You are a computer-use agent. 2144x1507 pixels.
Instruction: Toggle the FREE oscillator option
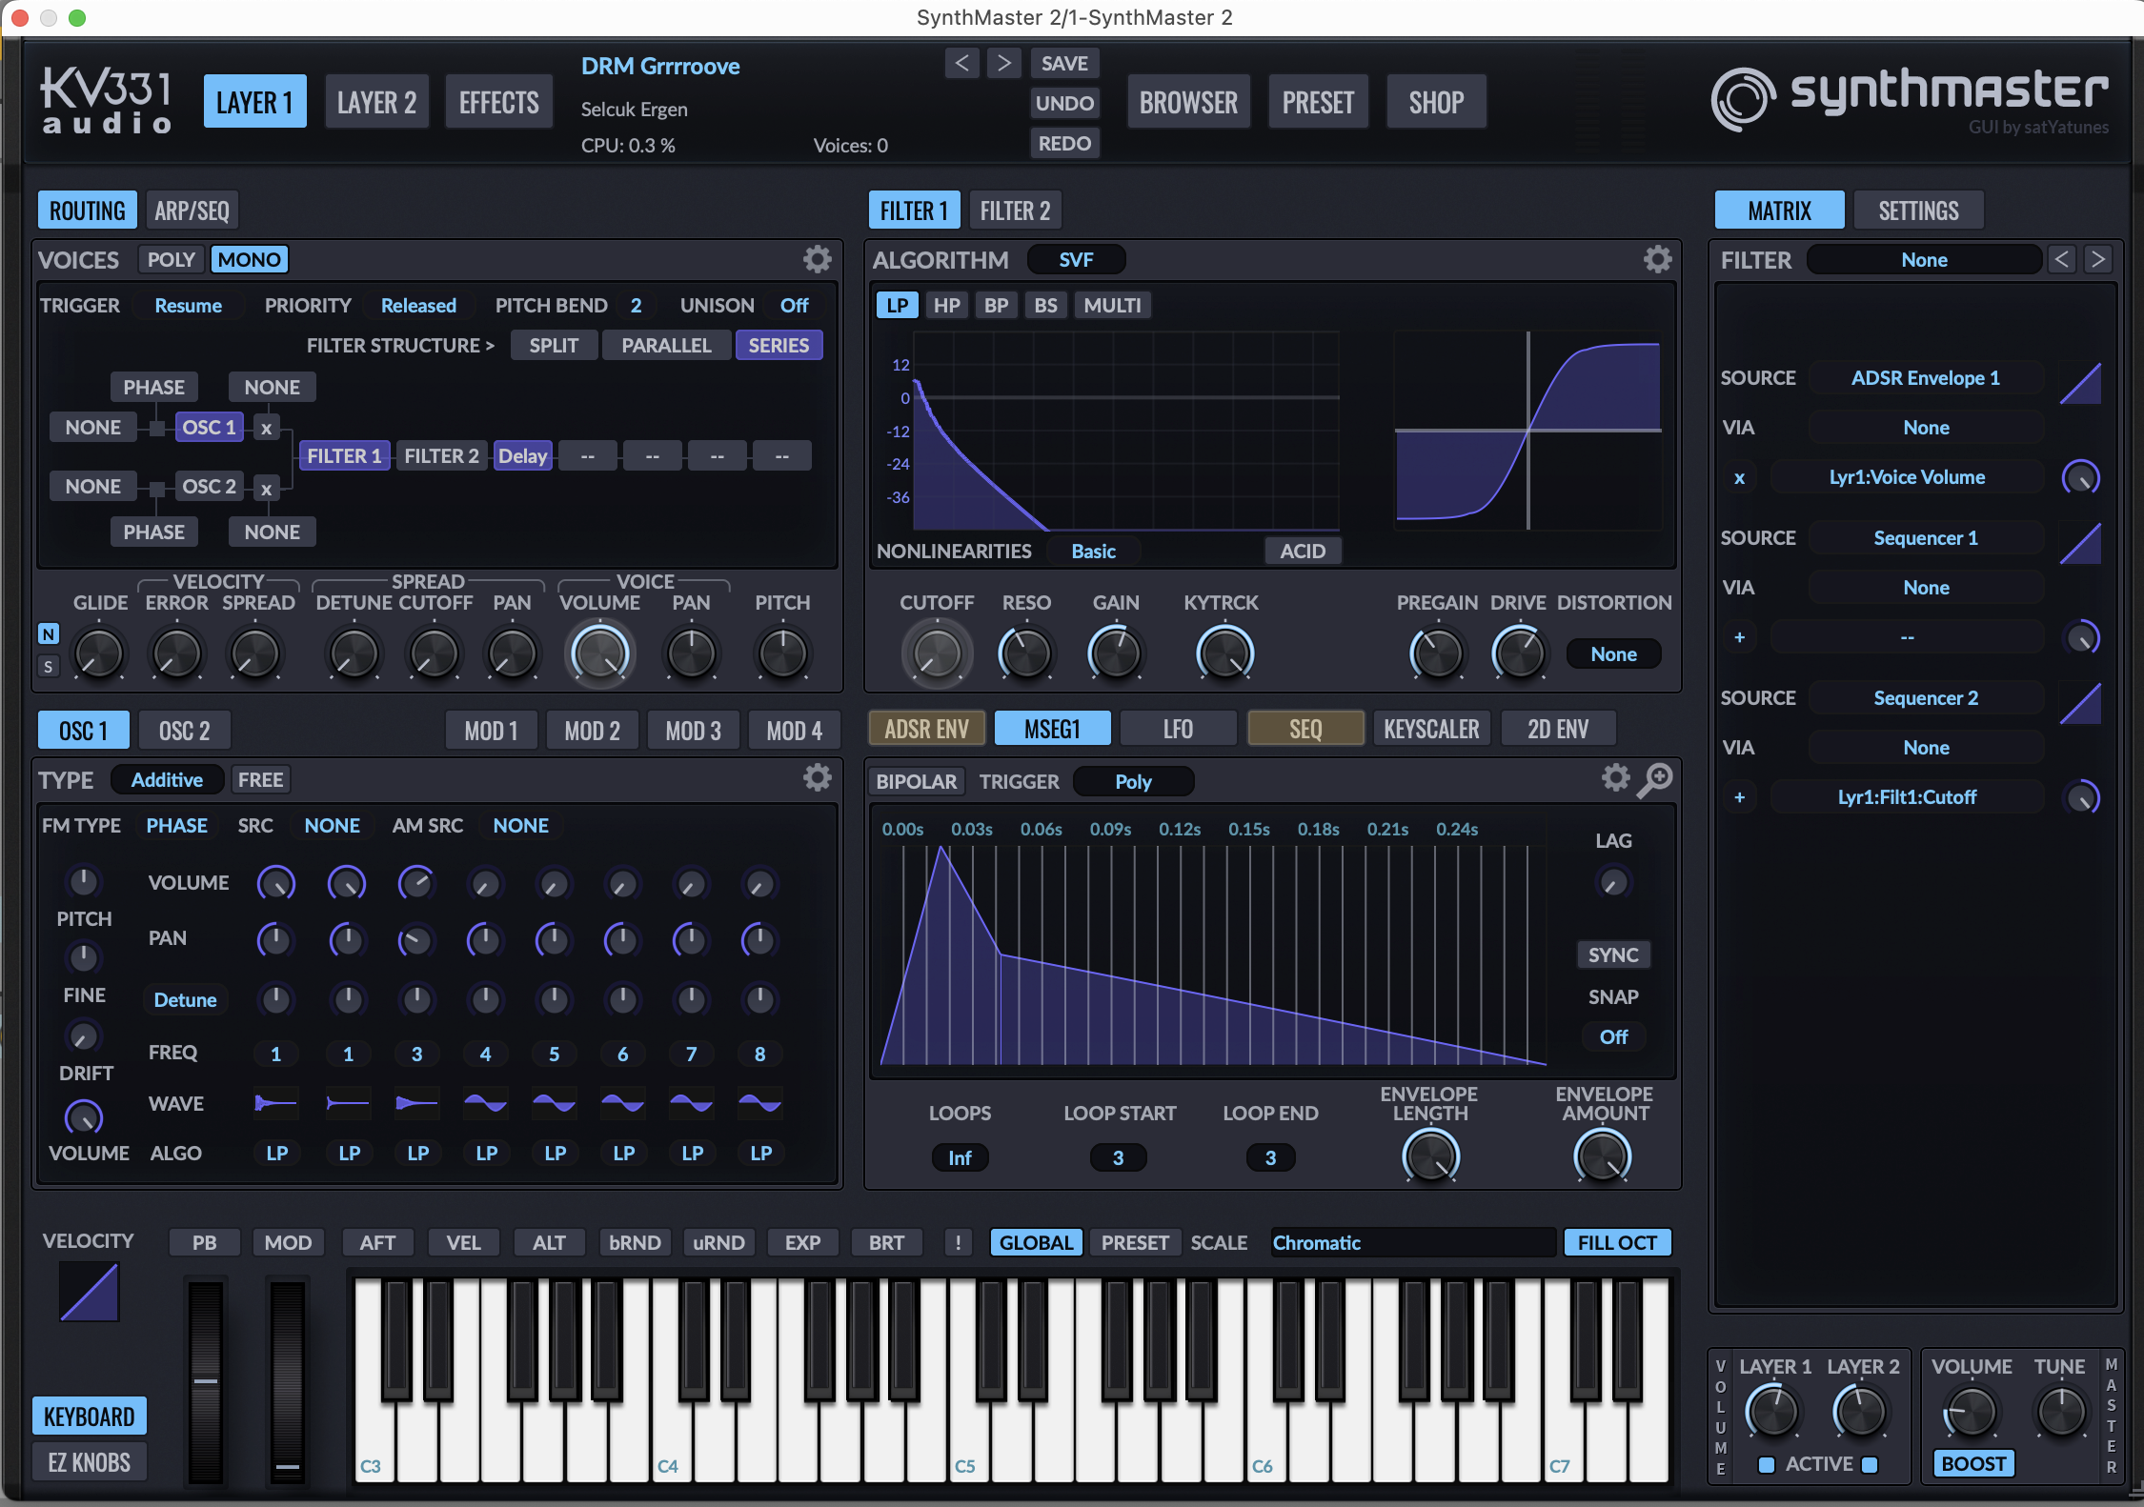pos(260,779)
